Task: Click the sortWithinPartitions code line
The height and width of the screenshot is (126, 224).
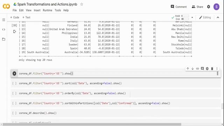Action: (x=94, y=103)
